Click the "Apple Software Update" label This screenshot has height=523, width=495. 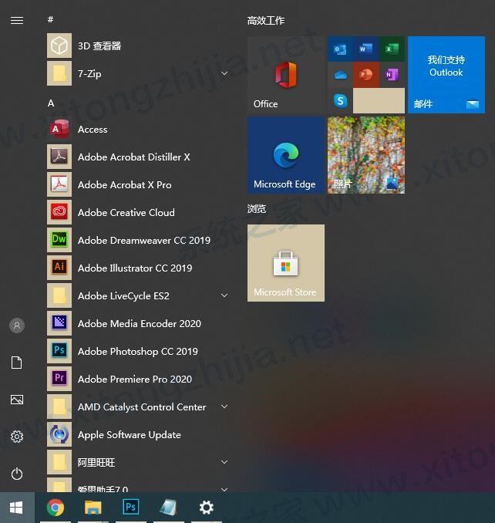click(x=130, y=435)
